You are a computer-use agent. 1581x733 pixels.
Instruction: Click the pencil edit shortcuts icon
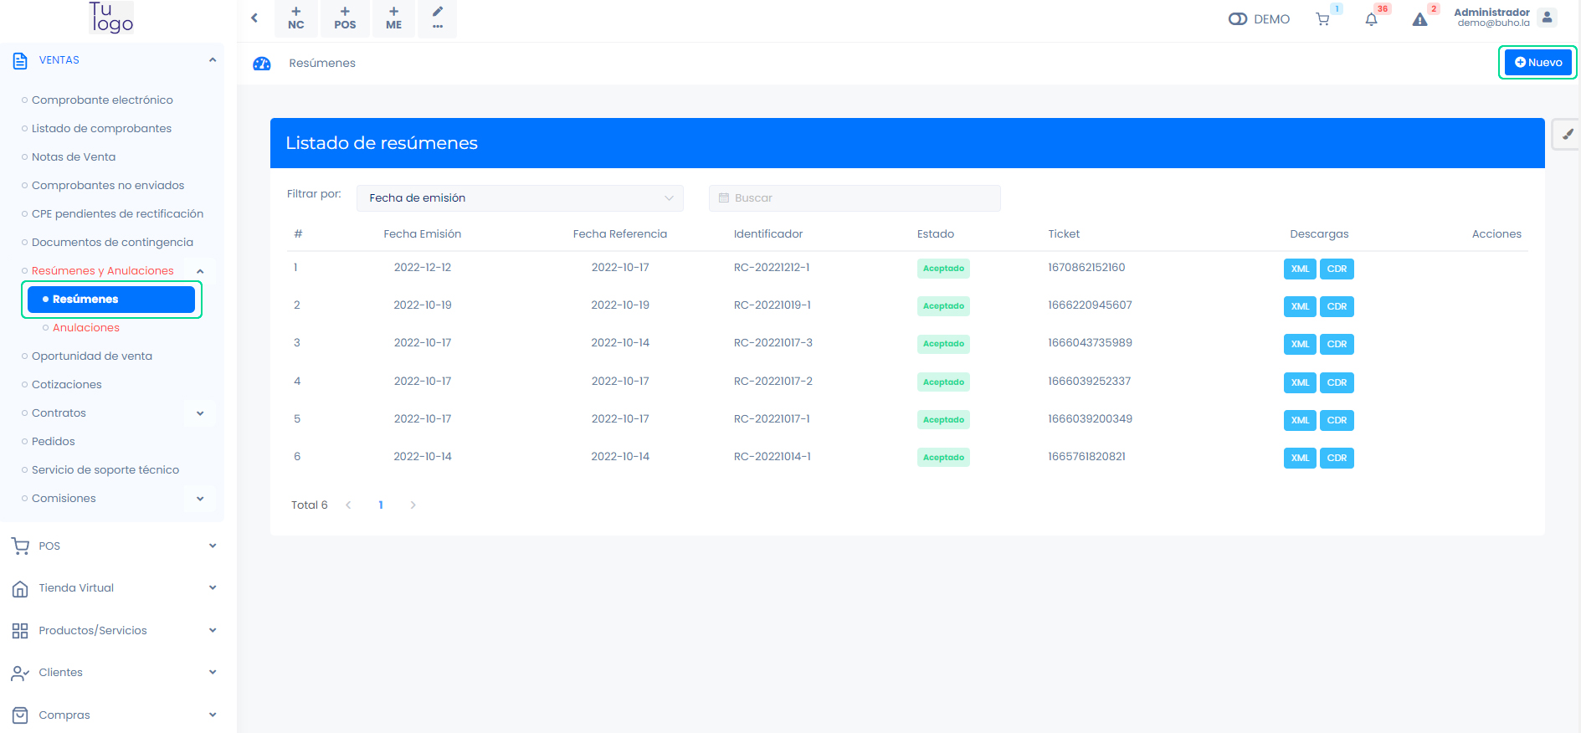click(x=438, y=18)
